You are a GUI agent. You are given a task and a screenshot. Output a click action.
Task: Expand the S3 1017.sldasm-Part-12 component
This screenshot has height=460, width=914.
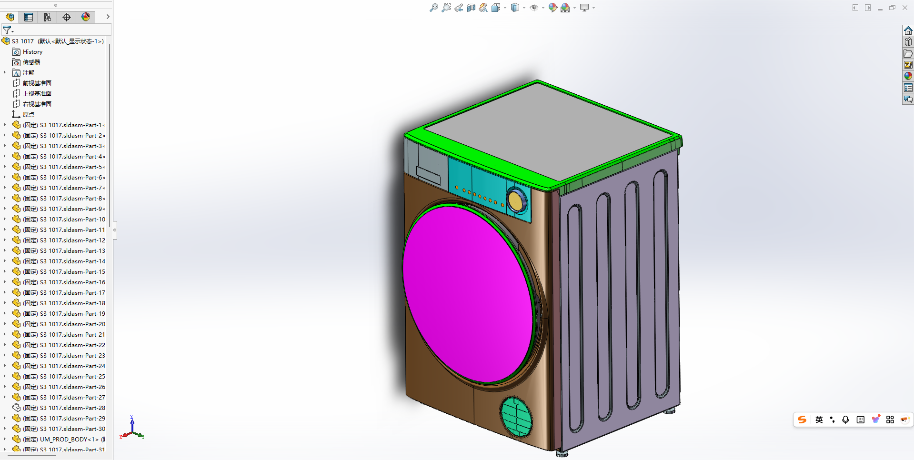[5, 240]
